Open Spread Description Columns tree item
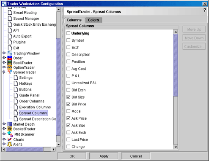Image resolution: width=209 pixels, height=161 pixels. pos(38,119)
